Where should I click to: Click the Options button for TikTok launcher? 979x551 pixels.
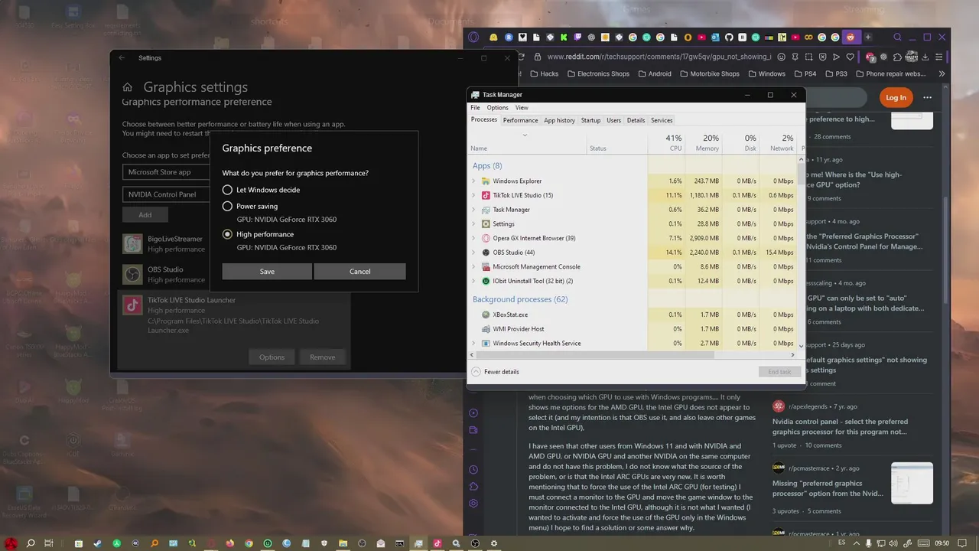click(272, 357)
